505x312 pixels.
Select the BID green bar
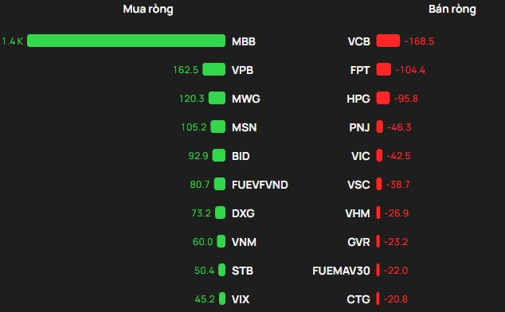click(219, 155)
